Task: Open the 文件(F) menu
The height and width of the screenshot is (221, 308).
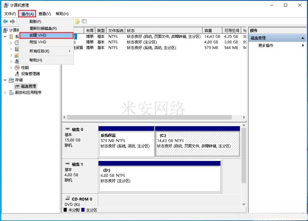Action: tap(10, 14)
